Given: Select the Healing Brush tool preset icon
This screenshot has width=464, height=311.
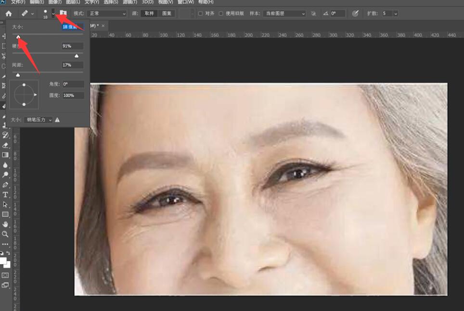Looking at the screenshot, I should (25, 13).
